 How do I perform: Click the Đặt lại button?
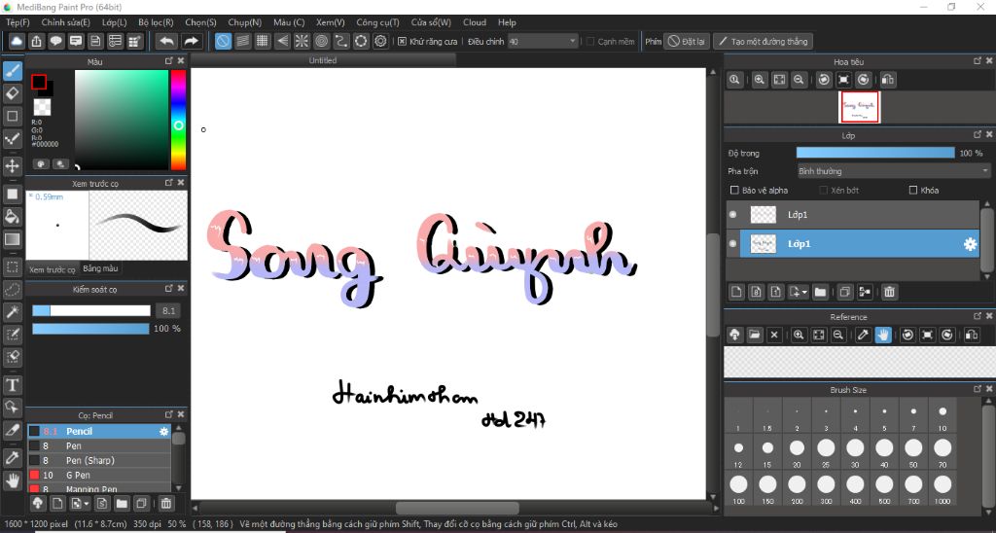pyautogui.click(x=687, y=41)
